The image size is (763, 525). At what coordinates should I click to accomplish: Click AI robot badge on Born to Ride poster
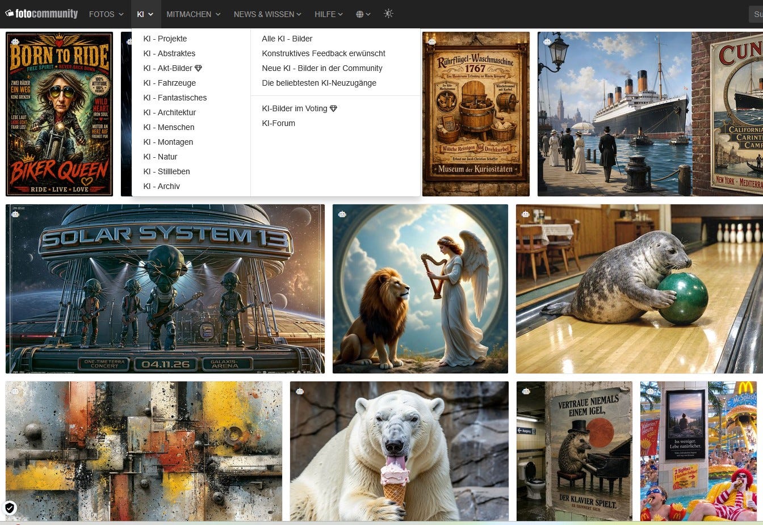tap(15, 41)
